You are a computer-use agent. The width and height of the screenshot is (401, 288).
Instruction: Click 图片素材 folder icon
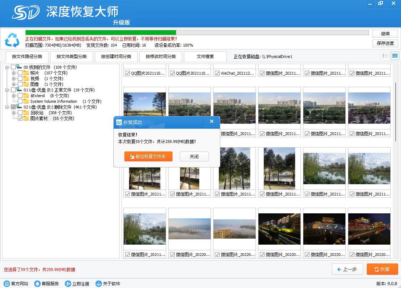coord(26,118)
